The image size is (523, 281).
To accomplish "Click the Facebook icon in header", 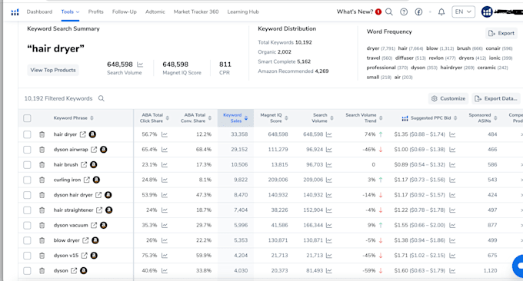I will point(418,12).
